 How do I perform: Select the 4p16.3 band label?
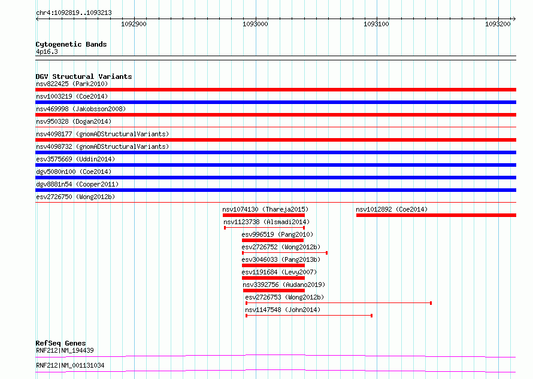point(47,51)
